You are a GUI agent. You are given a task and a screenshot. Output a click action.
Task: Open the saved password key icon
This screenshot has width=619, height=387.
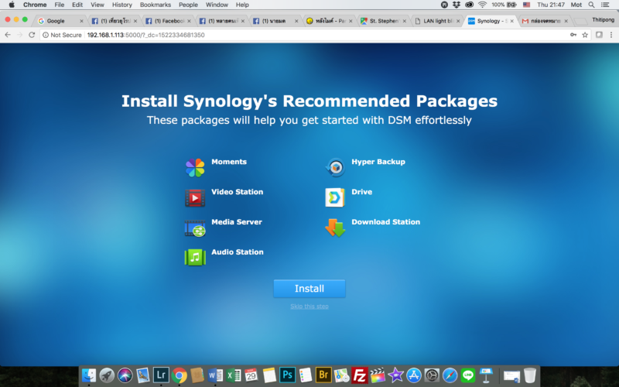573,35
